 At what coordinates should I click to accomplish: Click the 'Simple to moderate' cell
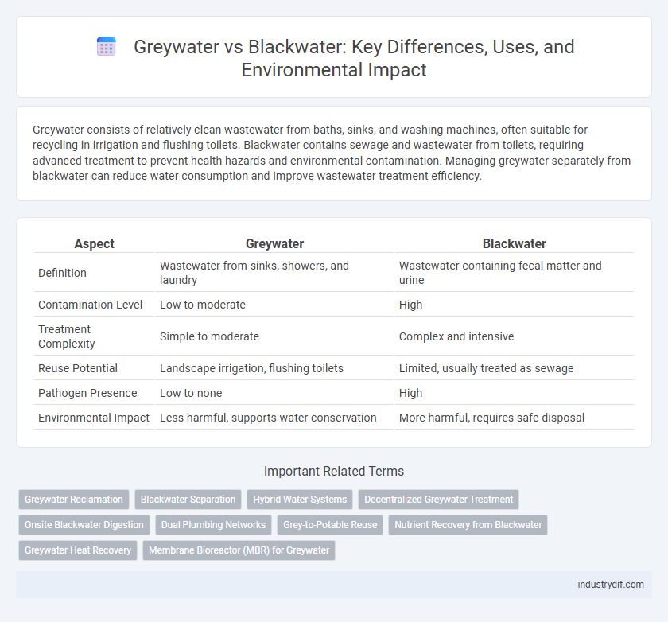click(275, 336)
